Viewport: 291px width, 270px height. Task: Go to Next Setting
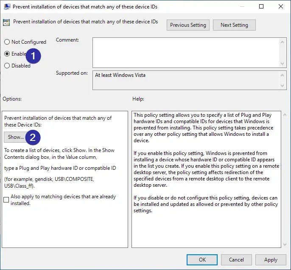[x=234, y=25]
